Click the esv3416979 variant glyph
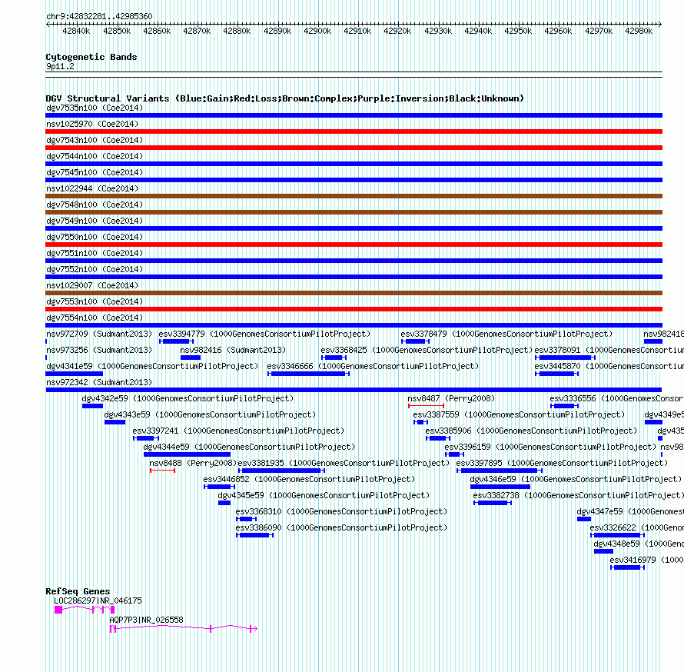 [627, 567]
